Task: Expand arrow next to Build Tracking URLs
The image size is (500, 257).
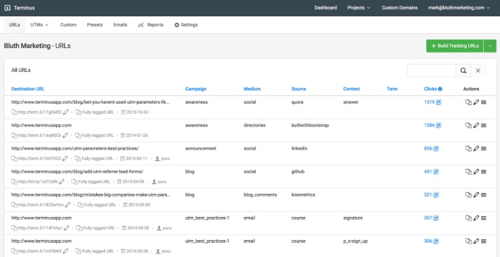Action: click(490, 46)
